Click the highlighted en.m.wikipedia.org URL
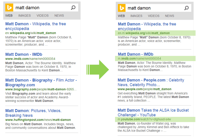Screen dimensions: 197x138 (144, 33)
